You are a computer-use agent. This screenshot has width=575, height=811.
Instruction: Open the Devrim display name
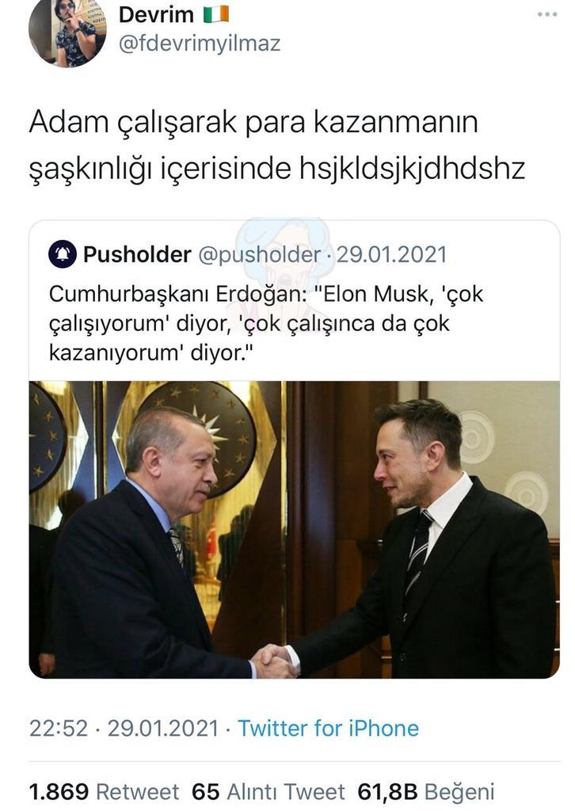coord(156,14)
